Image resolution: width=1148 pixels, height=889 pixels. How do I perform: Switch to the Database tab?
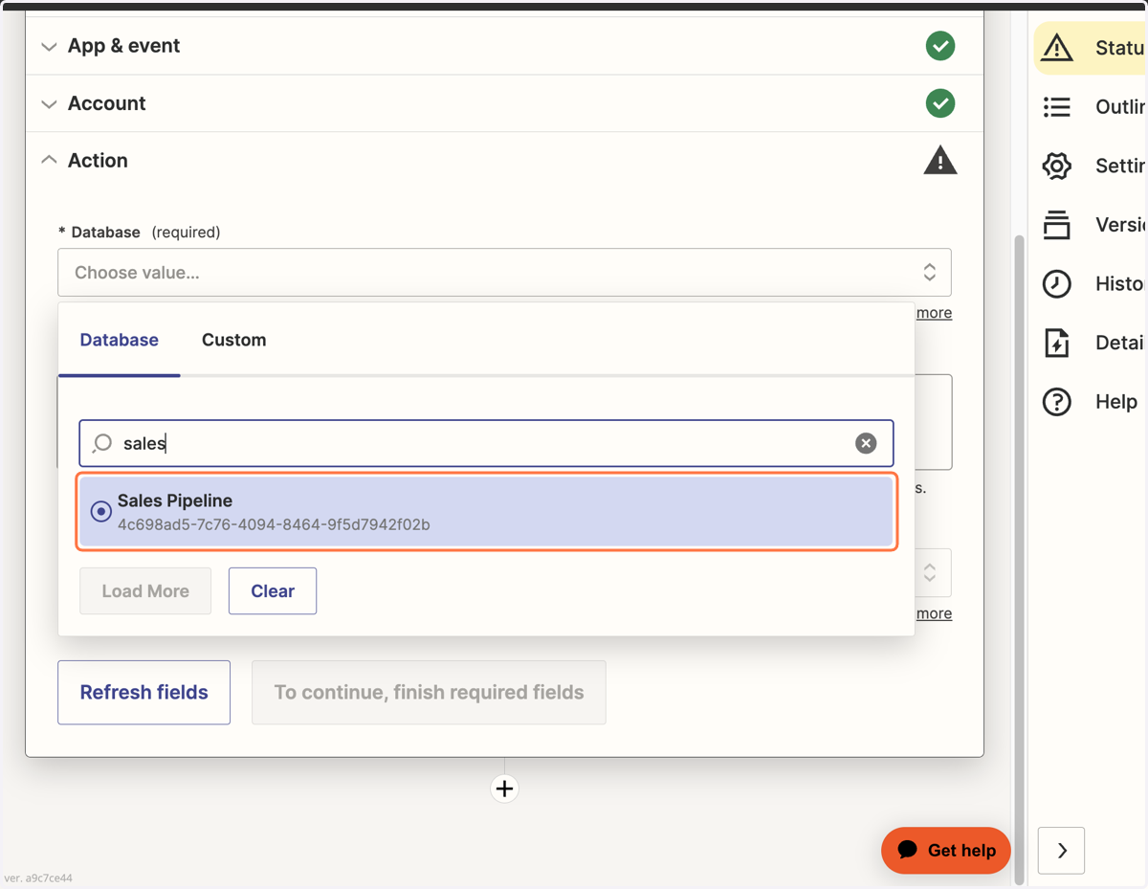click(x=120, y=340)
